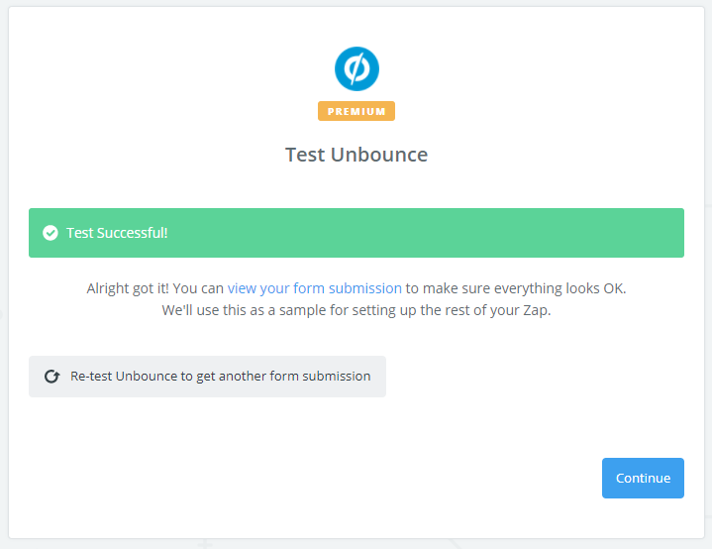Click the 'Test Successful!' message text
This screenshot has width=712, height=549.
(x=117, y=233)
